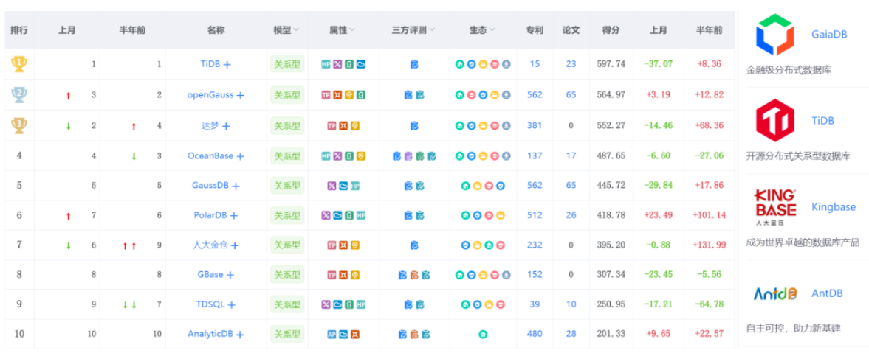Click the orange clipboard evaluation icon in AnalyticDB row
This screenshot has height=353, width=869.
click(414, 334)
